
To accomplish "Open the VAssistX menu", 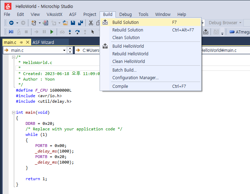I will point(55,15).
